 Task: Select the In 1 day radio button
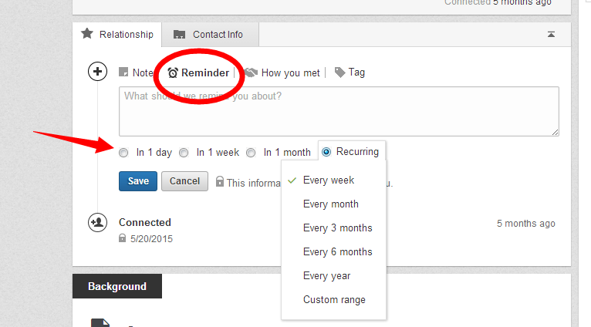click(x=124, y=153)
